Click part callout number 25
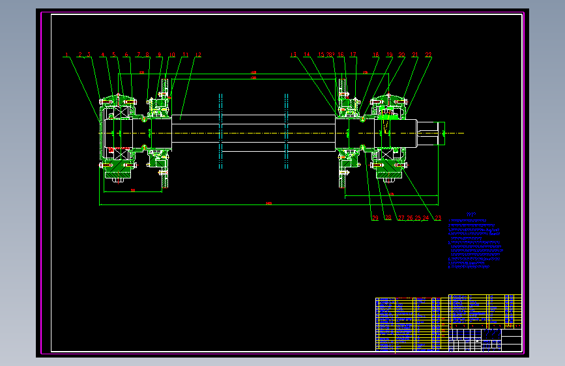Screen dimensions: 565x366 coord(418,218)
